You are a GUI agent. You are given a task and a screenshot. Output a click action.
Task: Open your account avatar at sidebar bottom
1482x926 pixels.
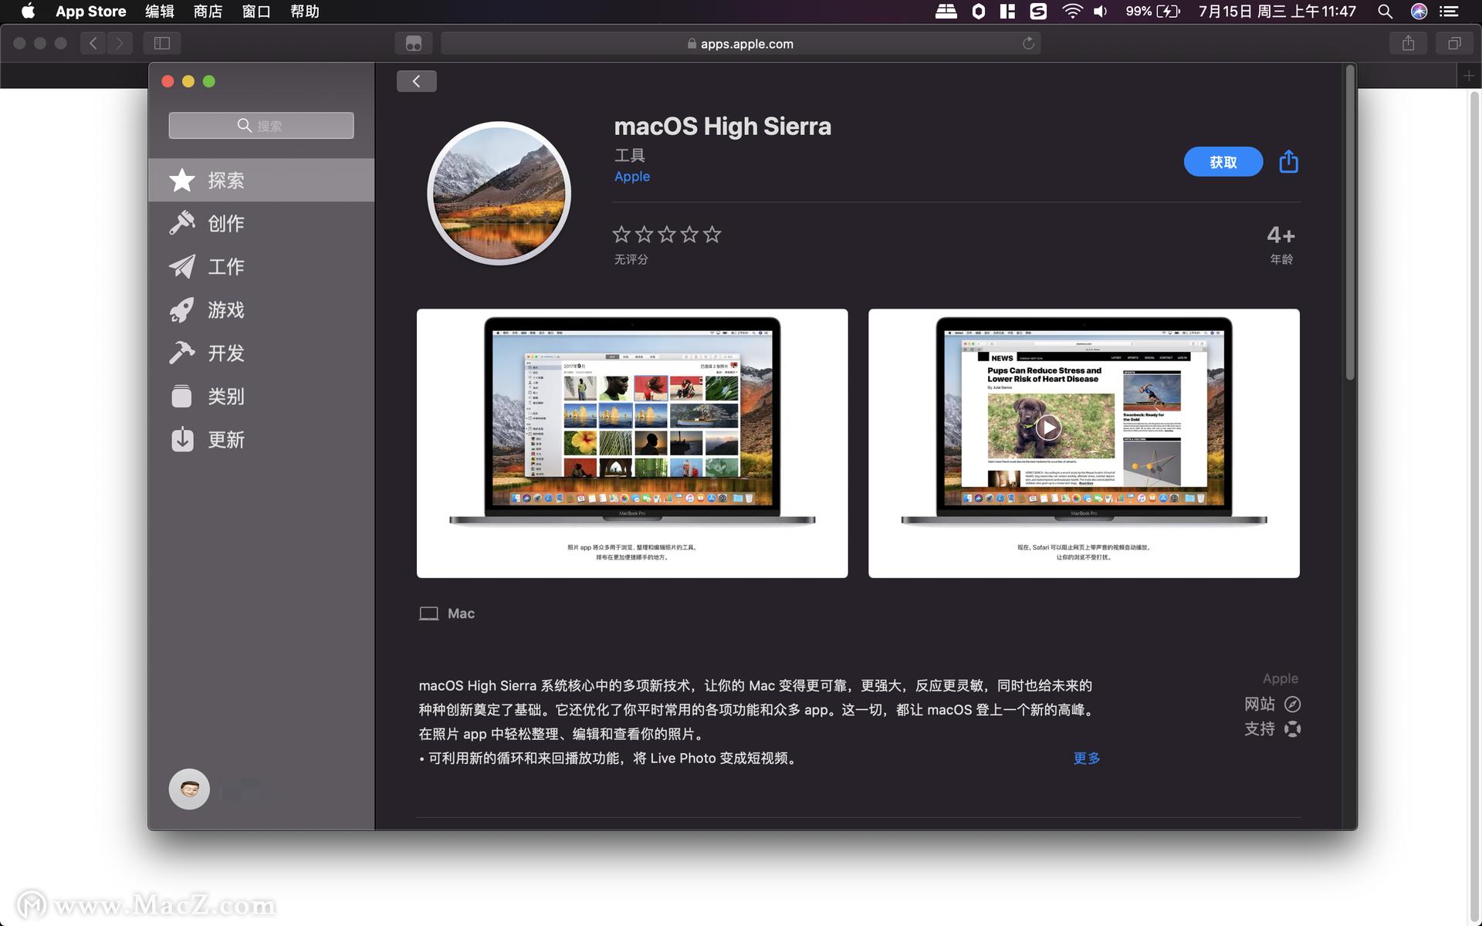click(189, 789)
